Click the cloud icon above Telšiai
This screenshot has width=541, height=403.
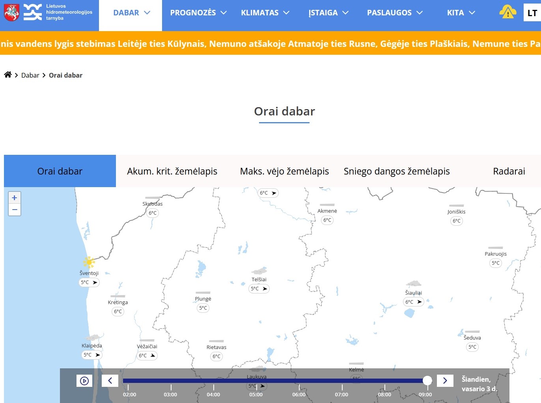tap(259, 271)
